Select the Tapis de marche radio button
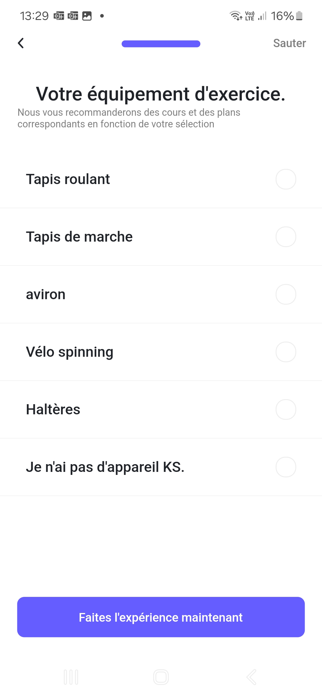Viewport: 322px width, 698px height. tap(286, 237)
